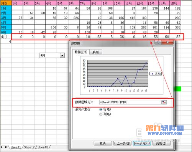Select cell with value 138
Image resolution: width=192 pixels, height=152 pixels.
point(85,32)
